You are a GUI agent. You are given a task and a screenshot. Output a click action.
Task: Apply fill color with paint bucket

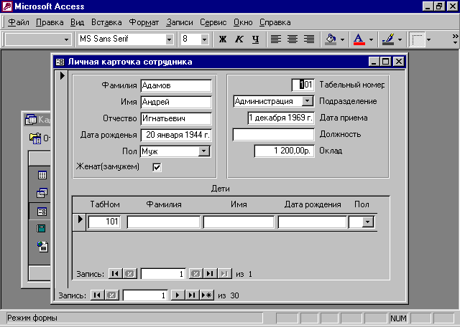pyautogui.click(x=331, y=39)
